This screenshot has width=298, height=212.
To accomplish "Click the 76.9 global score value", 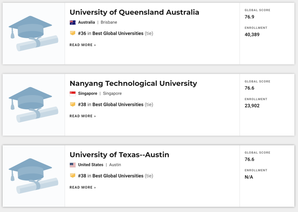I will click(249, 17).
